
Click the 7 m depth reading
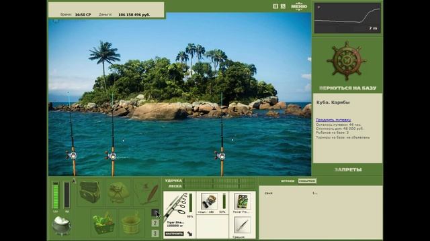(373, 28)
